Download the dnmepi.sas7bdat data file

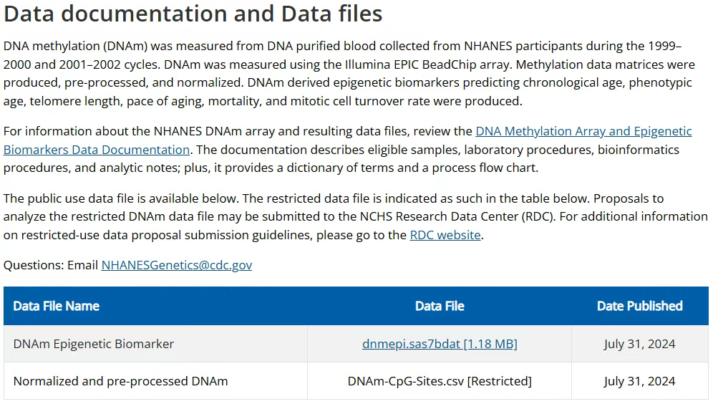(x=440, y=344)
